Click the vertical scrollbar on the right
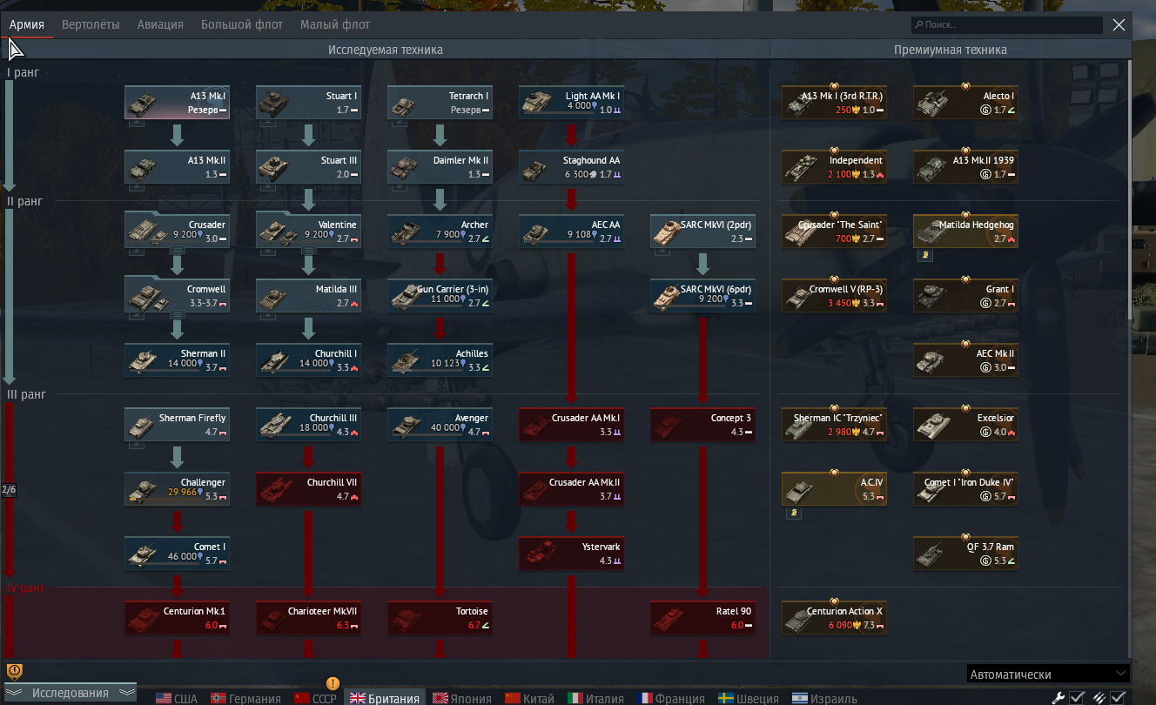1156x705 pixels. (1132, 191)
